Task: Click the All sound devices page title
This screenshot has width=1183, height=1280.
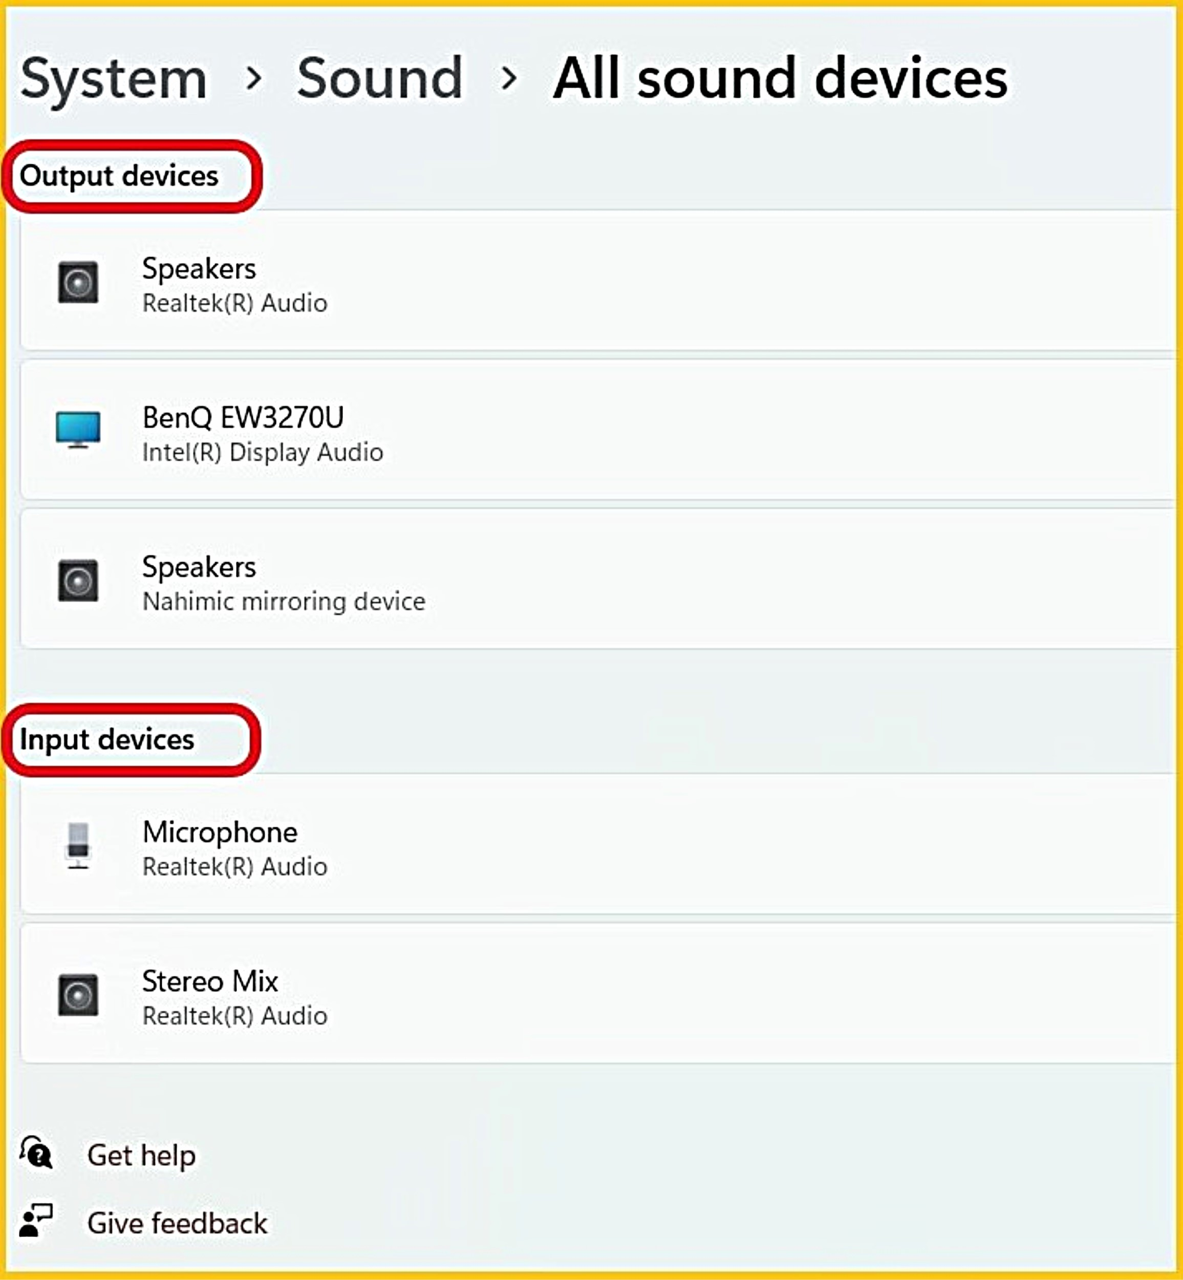Action: (x=780, y=79)
